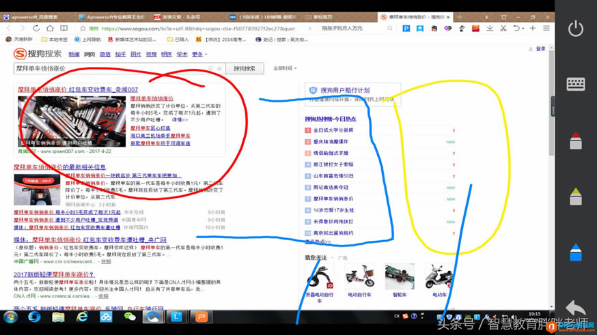Click the sogou.com URL in the address bar

click(198, 29)
